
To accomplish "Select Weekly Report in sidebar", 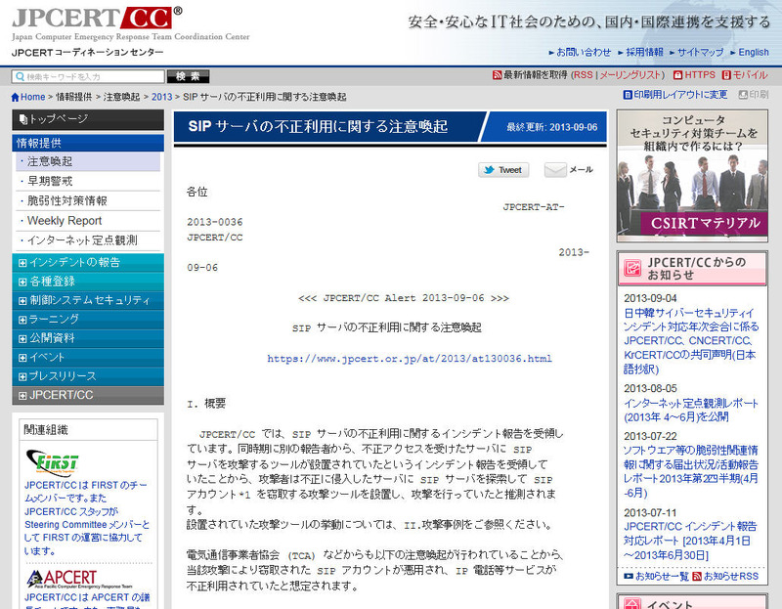I will pyautogui.click(x=64, y=221).
